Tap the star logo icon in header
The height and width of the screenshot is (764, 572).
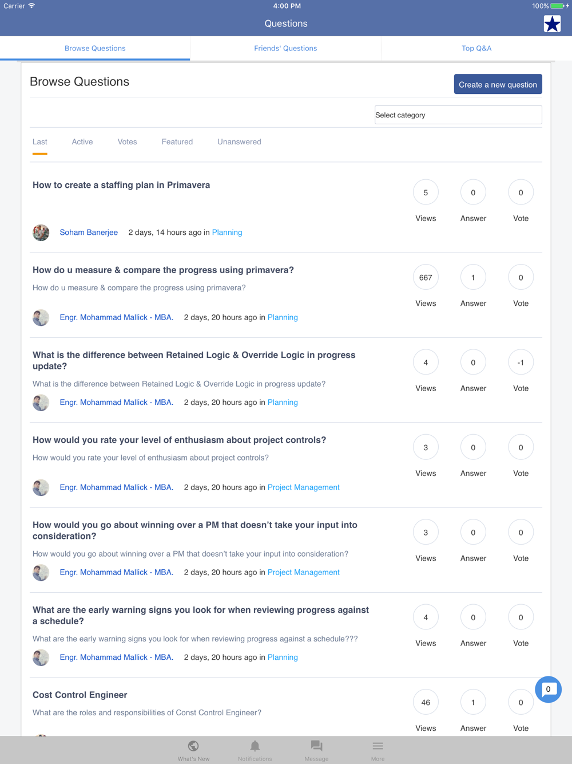pos(552,24)
